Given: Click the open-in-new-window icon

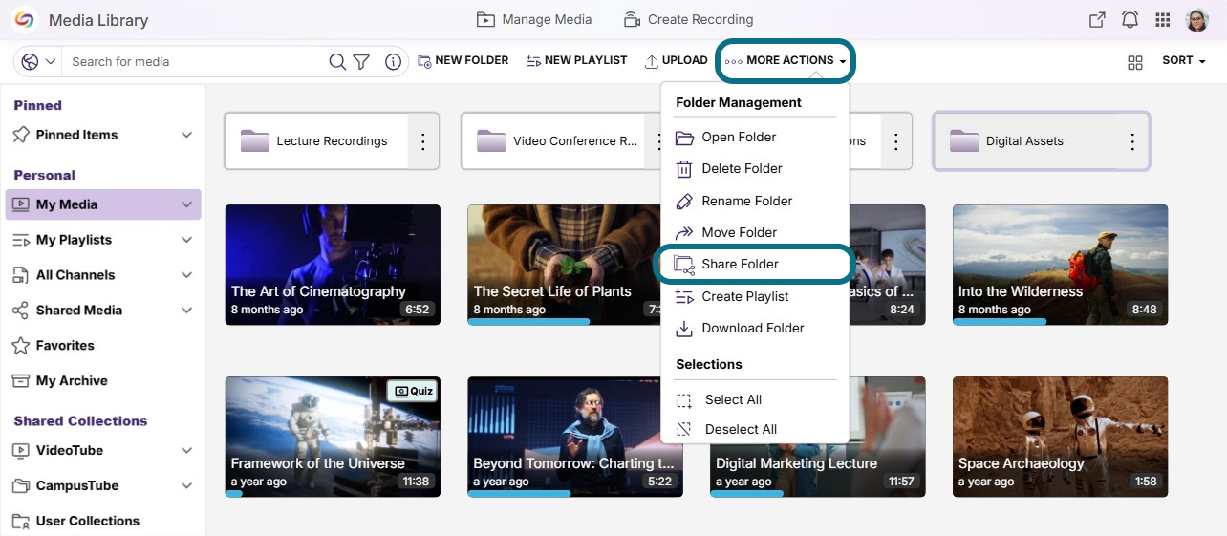Looking at the screenshot, I should pyautogui.click(x=1097, y=20).
